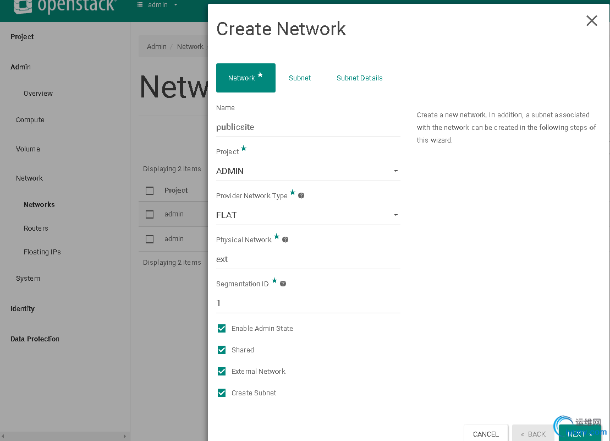610x441 pixels.
Task: Expand the System sidebar group
Action: [x=28, y=279]
